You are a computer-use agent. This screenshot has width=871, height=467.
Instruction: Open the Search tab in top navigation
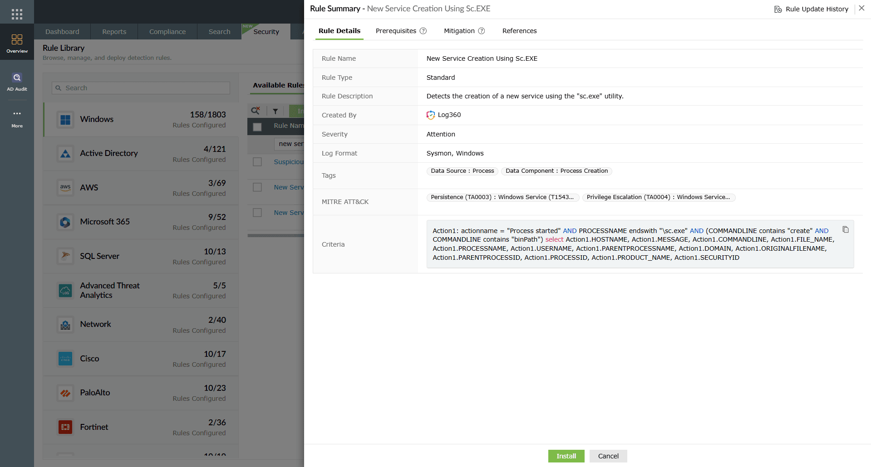[x=219, y=32]
